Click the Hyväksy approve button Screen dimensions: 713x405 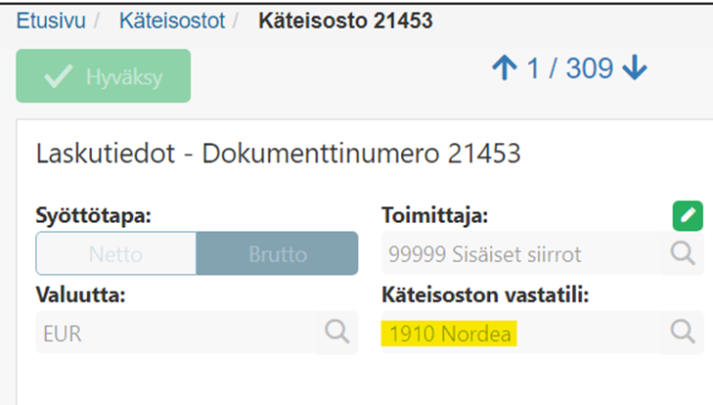[104, 76]
